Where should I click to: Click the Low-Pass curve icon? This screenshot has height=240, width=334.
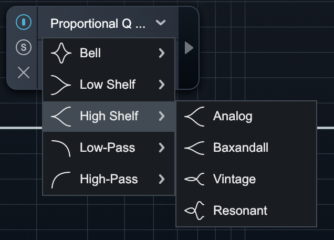coord(61,148)
